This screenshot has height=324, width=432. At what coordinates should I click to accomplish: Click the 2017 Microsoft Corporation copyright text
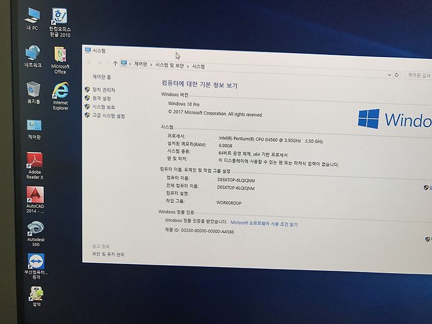215,113
